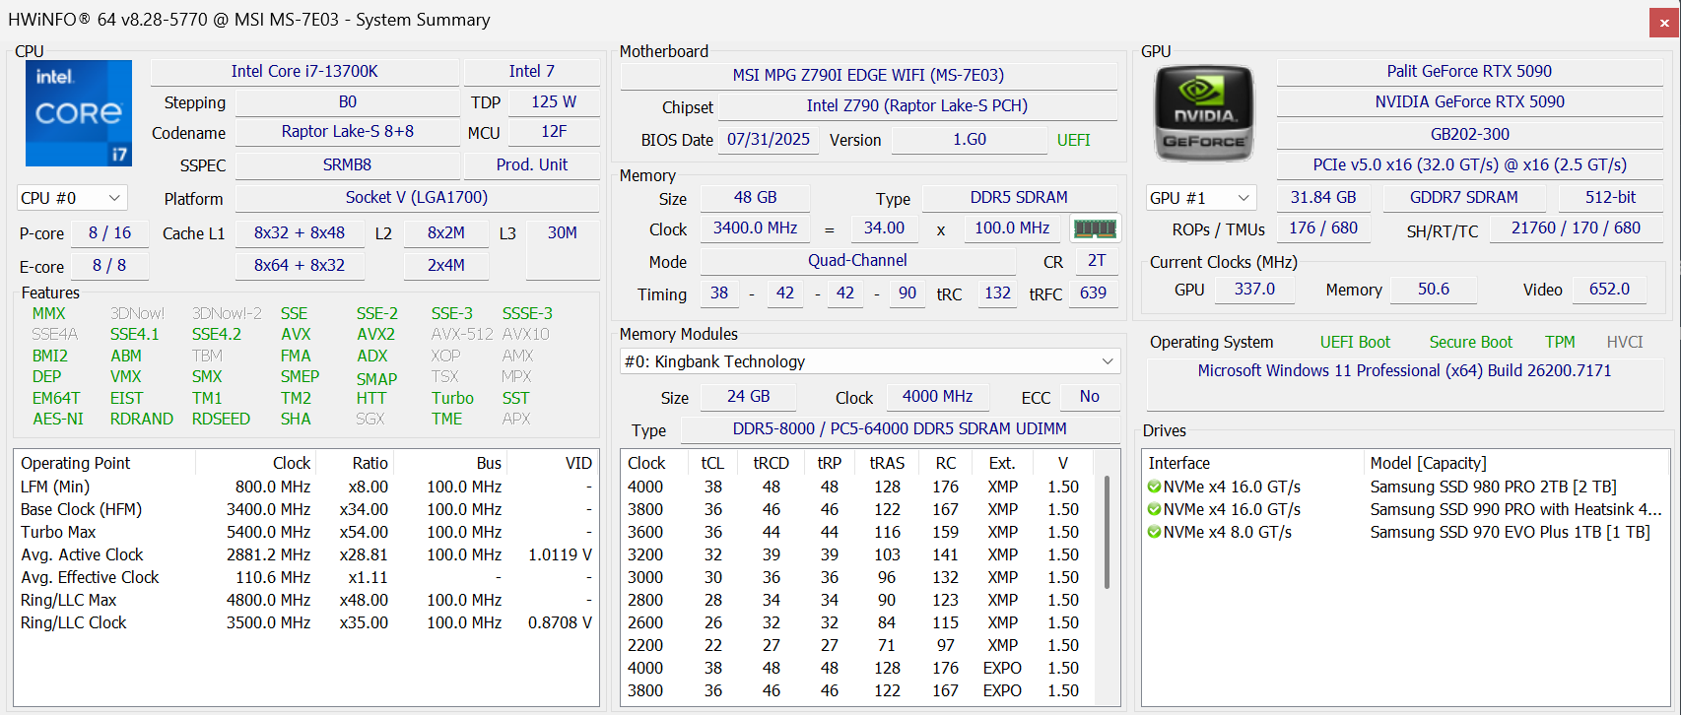Click the NVIDIA GeForce logo
Viewport: 1681px width, 715px height.
point(1203,113)
